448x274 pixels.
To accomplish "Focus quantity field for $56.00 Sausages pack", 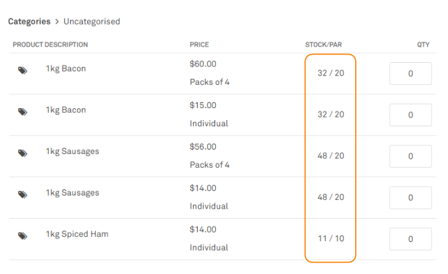I will (410, 156).
